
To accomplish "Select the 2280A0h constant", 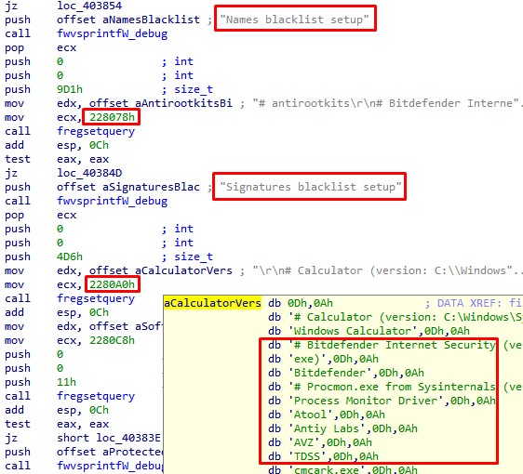I will [x=112, y=284].
